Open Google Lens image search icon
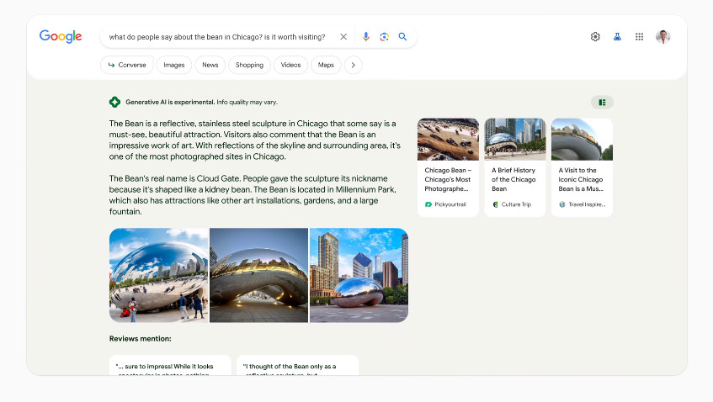 tap(384, 37)
